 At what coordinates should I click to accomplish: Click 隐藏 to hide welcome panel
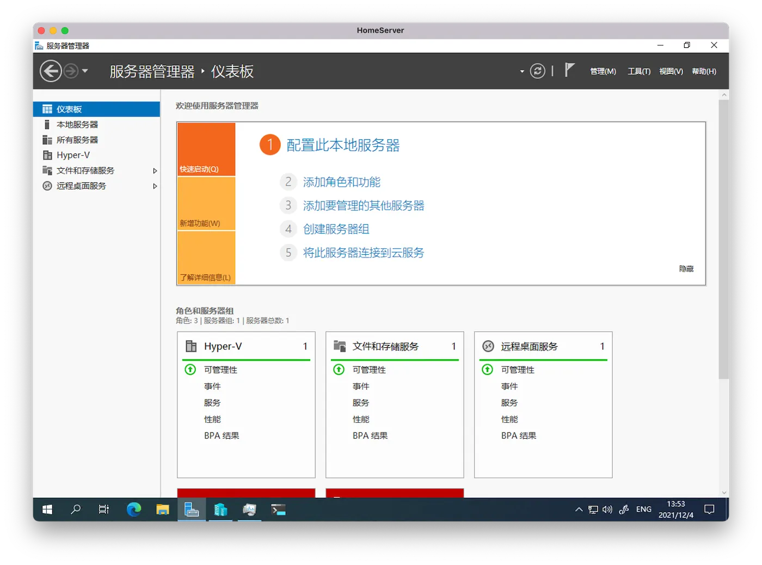click(686, 269)
